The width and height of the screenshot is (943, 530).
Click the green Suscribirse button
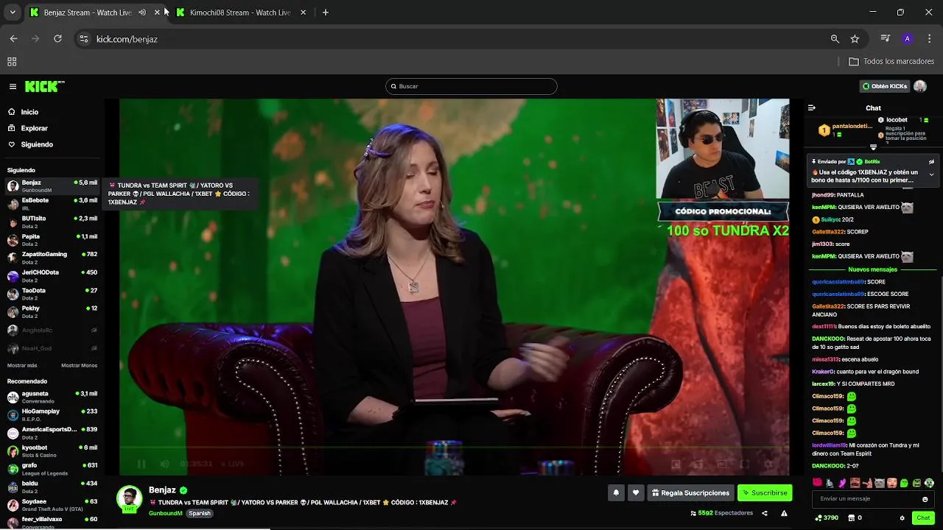point(765,492)
